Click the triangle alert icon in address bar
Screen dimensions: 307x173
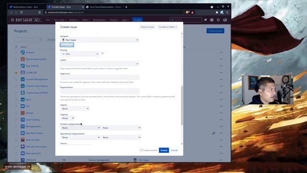click(x=192, y=12)
